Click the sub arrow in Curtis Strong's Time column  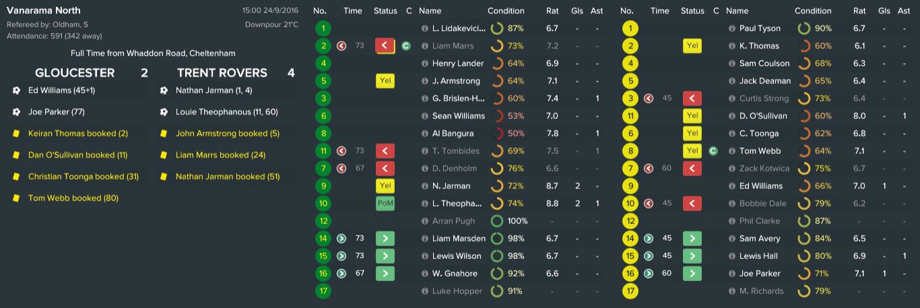[649, 98]
